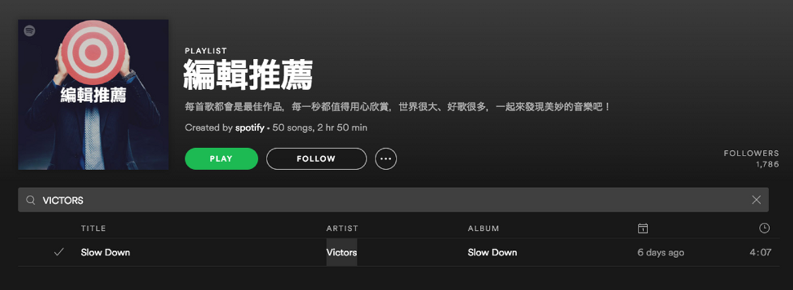Open the Slow Down album link

click(492, 252)
